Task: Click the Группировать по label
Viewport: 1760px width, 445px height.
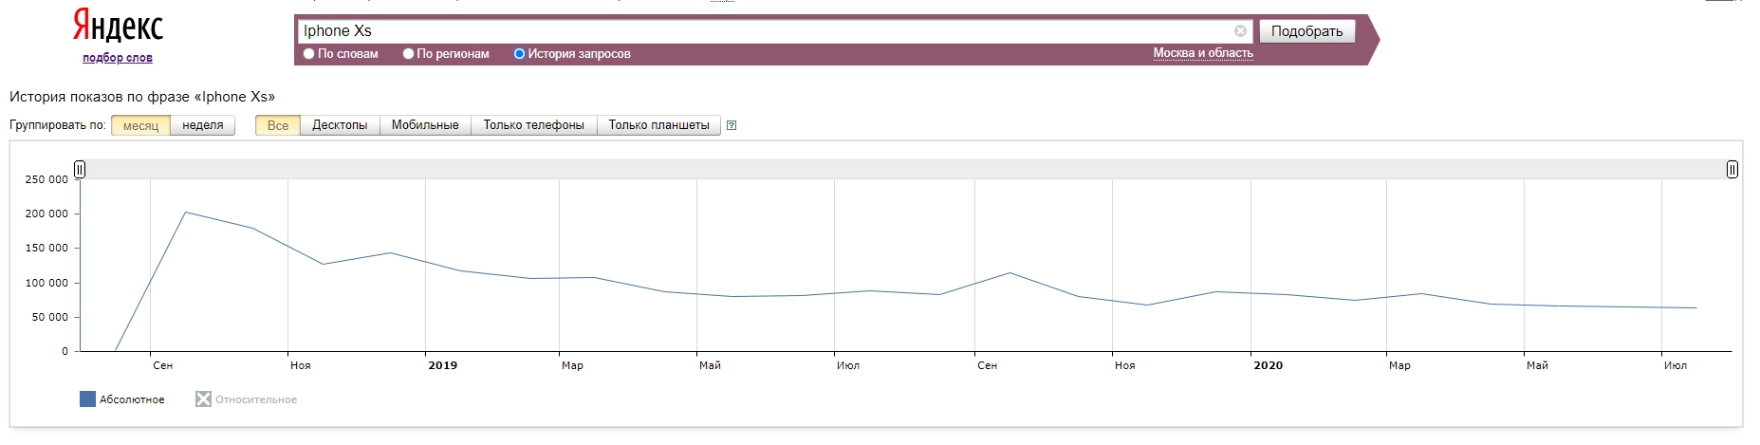Action: click(x=57, y=125)
